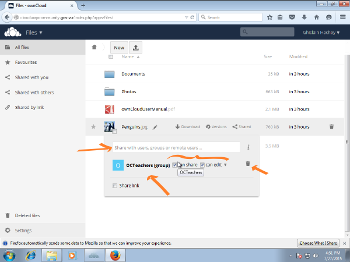Click the ownCloud search field
Image resolution: width=350 pixels, height=262 pixels.
coord(267,32)
